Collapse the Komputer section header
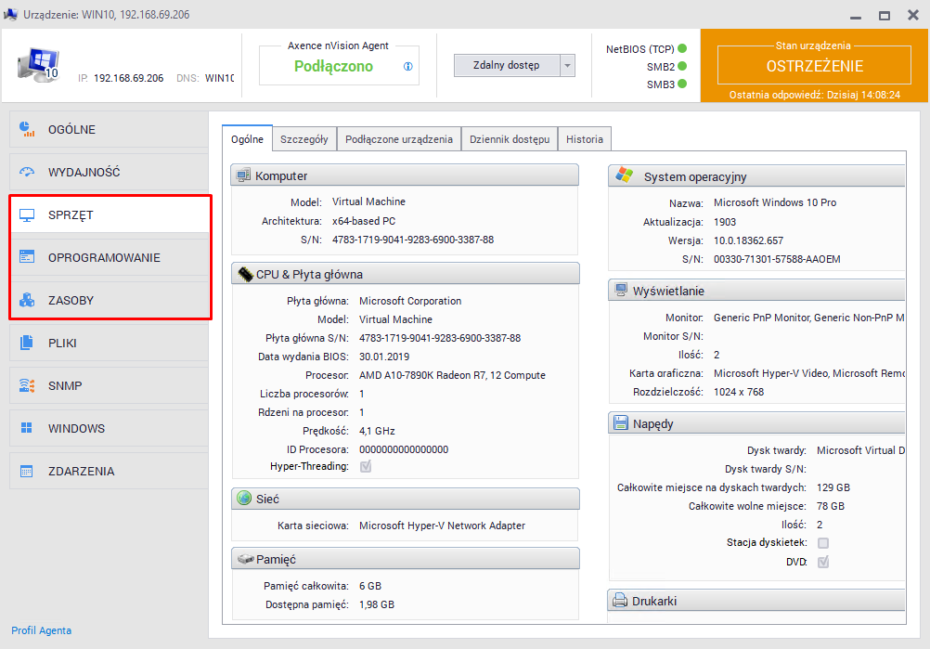 tap(405, 175)
